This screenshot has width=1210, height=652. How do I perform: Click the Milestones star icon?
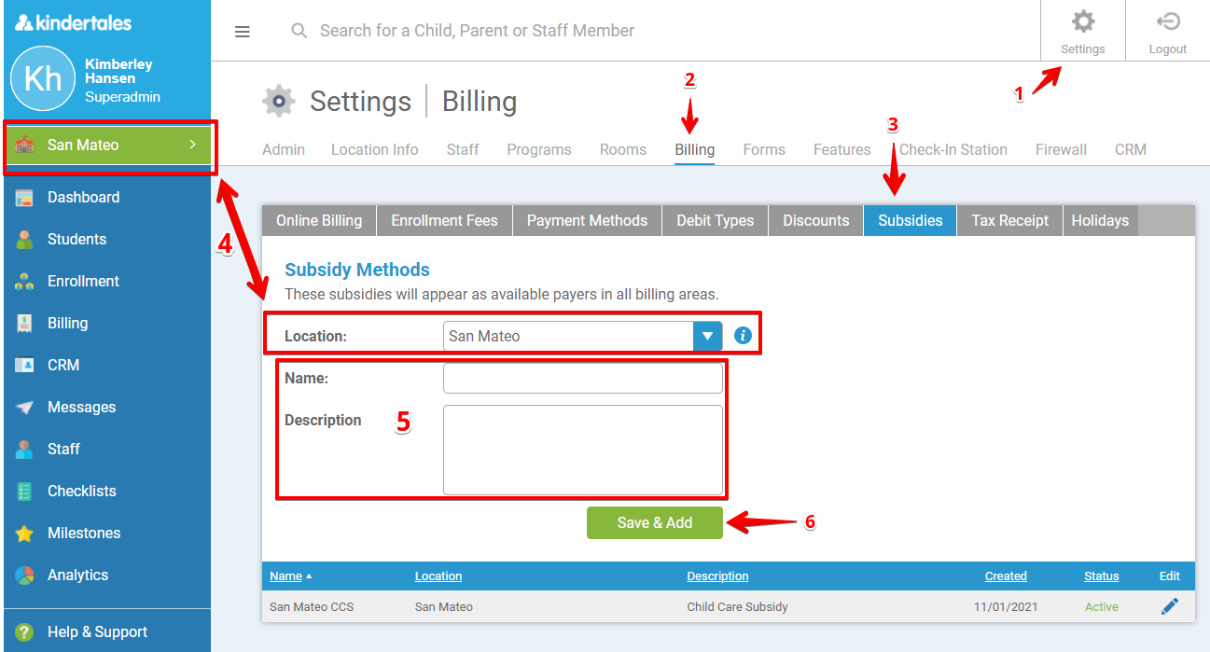pos(24,534)
